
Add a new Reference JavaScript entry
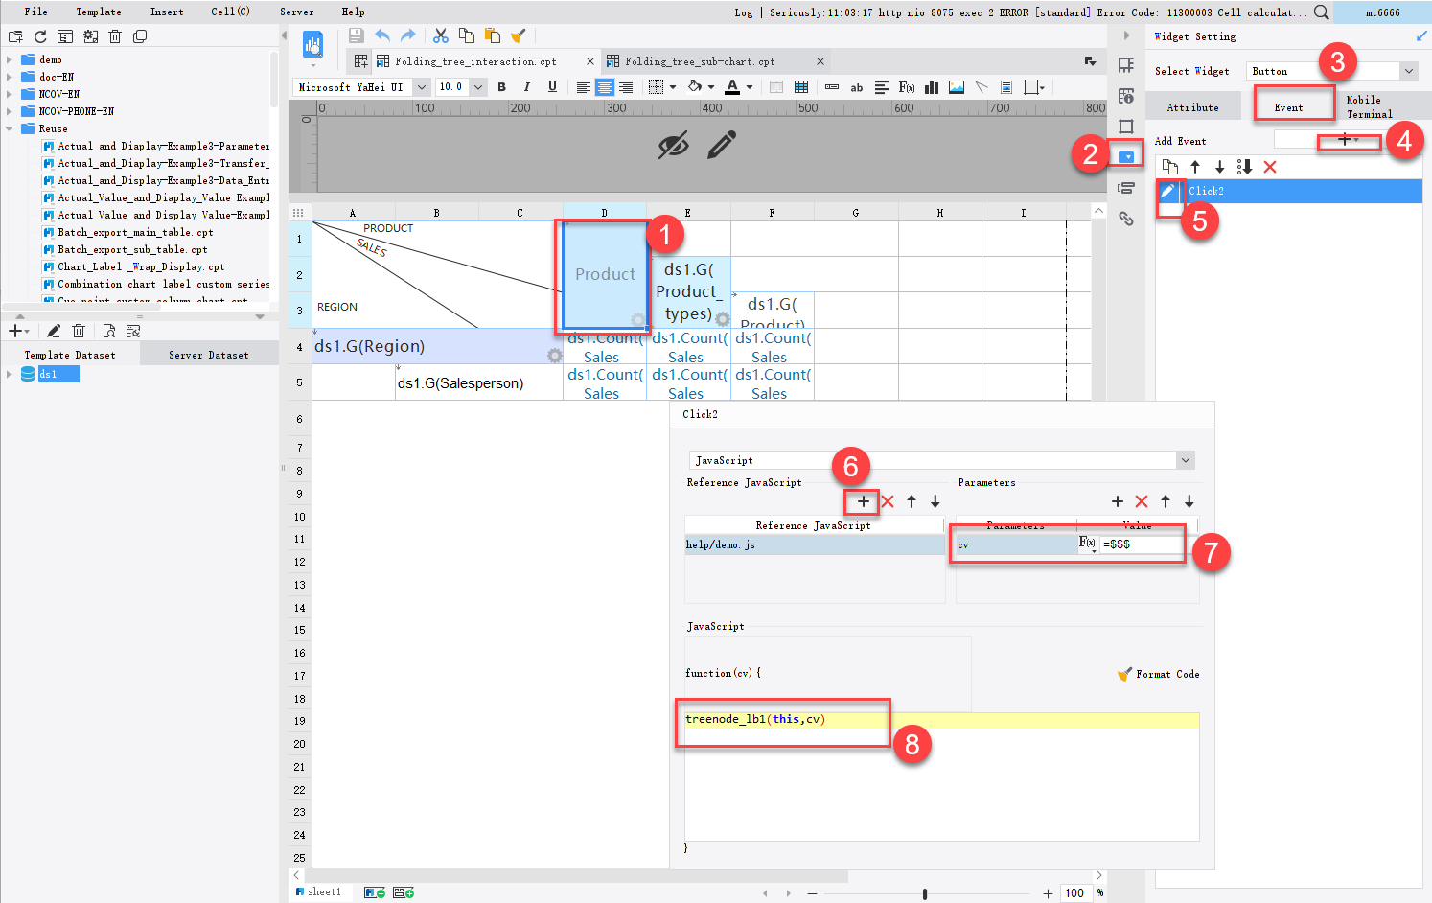(861, 501)
